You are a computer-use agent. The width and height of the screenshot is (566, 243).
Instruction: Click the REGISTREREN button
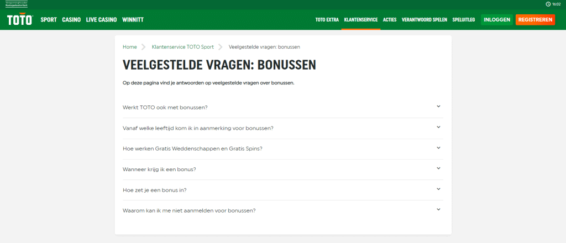click(x=535, y=20)
